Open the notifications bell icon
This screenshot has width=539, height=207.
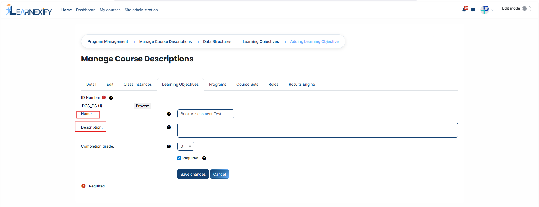(464, 10)
